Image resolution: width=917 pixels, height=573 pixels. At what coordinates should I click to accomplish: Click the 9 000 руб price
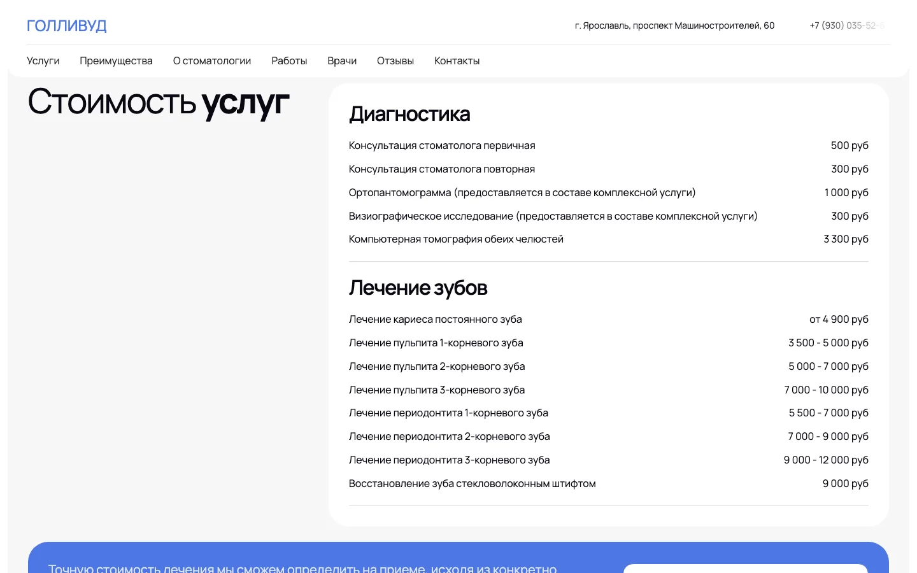tap(845, 484)
